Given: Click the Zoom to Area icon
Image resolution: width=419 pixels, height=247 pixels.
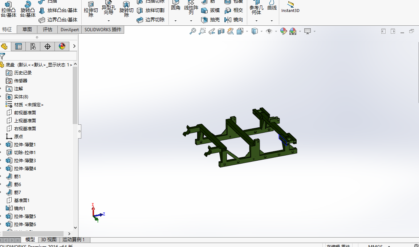Looking at the screenshot, I should [202, 31].
